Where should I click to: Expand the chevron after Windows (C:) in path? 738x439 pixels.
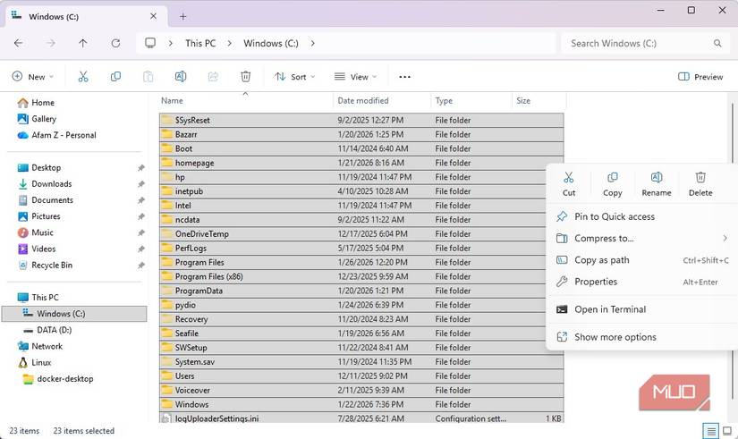click(x=312, y=43)
